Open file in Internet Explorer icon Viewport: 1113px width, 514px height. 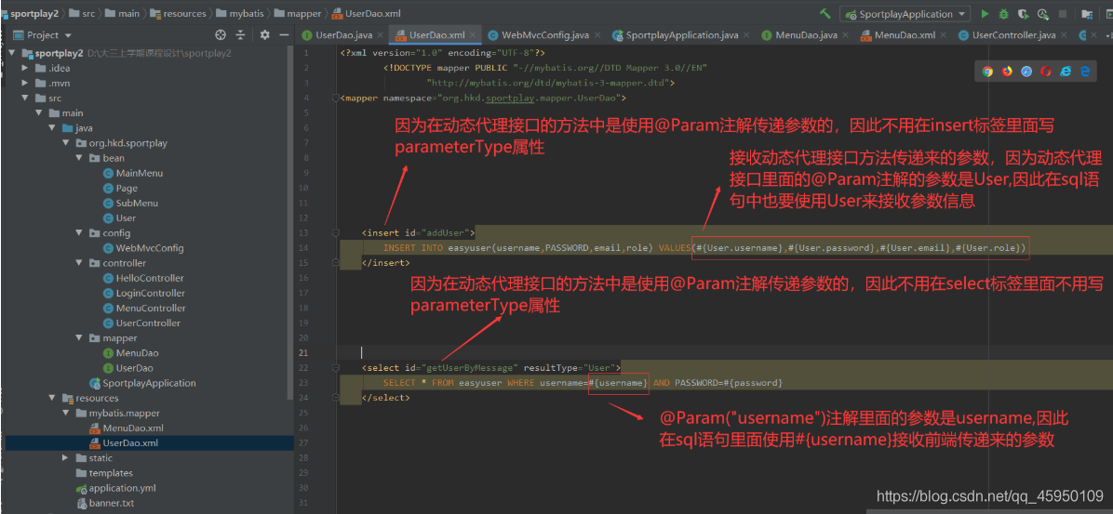click(x=1066, y=71)
